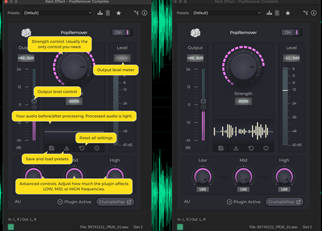Open CrumplePop link button in right plugin
The width and height of the screenshot is (322, 231).
pyautogui.click(x=284, y=202)
